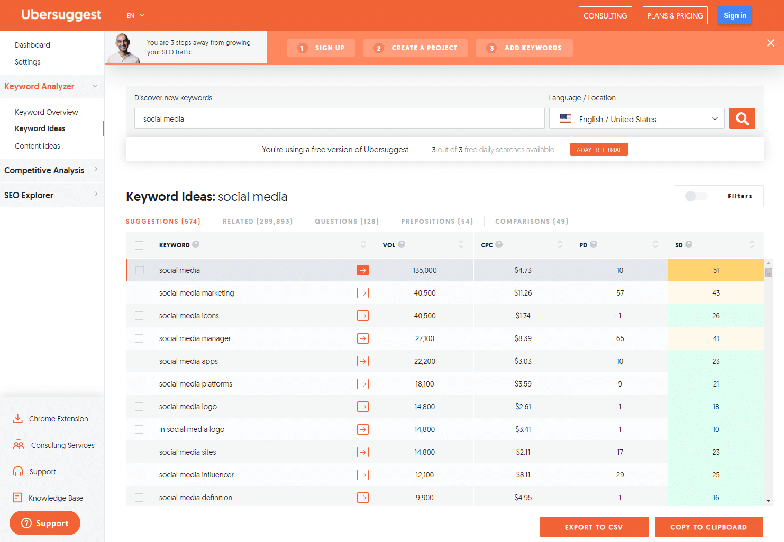Check the box for social media row
Viewport: 784px width, 542px height.
(139, 270)
